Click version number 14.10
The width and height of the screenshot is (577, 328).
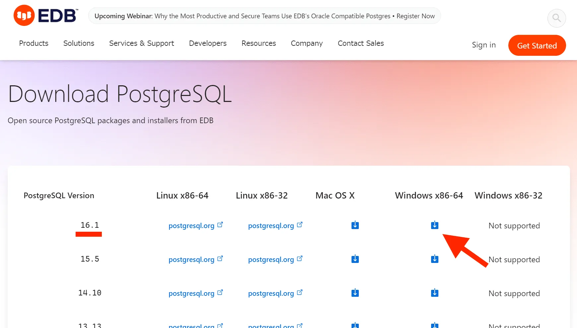(x=90, y=293)
